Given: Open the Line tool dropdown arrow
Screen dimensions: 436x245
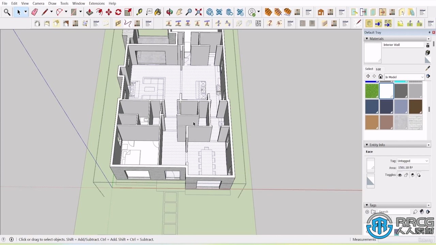Looking at the screenshot, I should click(x=51, y=12).
